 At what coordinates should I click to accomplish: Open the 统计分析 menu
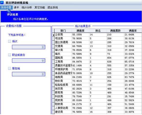click(x=27, y=7)
